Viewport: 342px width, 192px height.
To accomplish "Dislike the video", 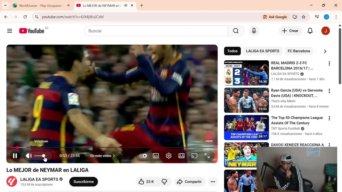I will (x=164, y=182).
